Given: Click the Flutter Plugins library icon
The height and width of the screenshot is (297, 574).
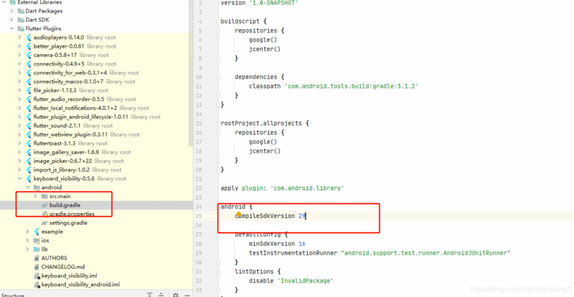Looking at the screenshot, I should (21, 29).
